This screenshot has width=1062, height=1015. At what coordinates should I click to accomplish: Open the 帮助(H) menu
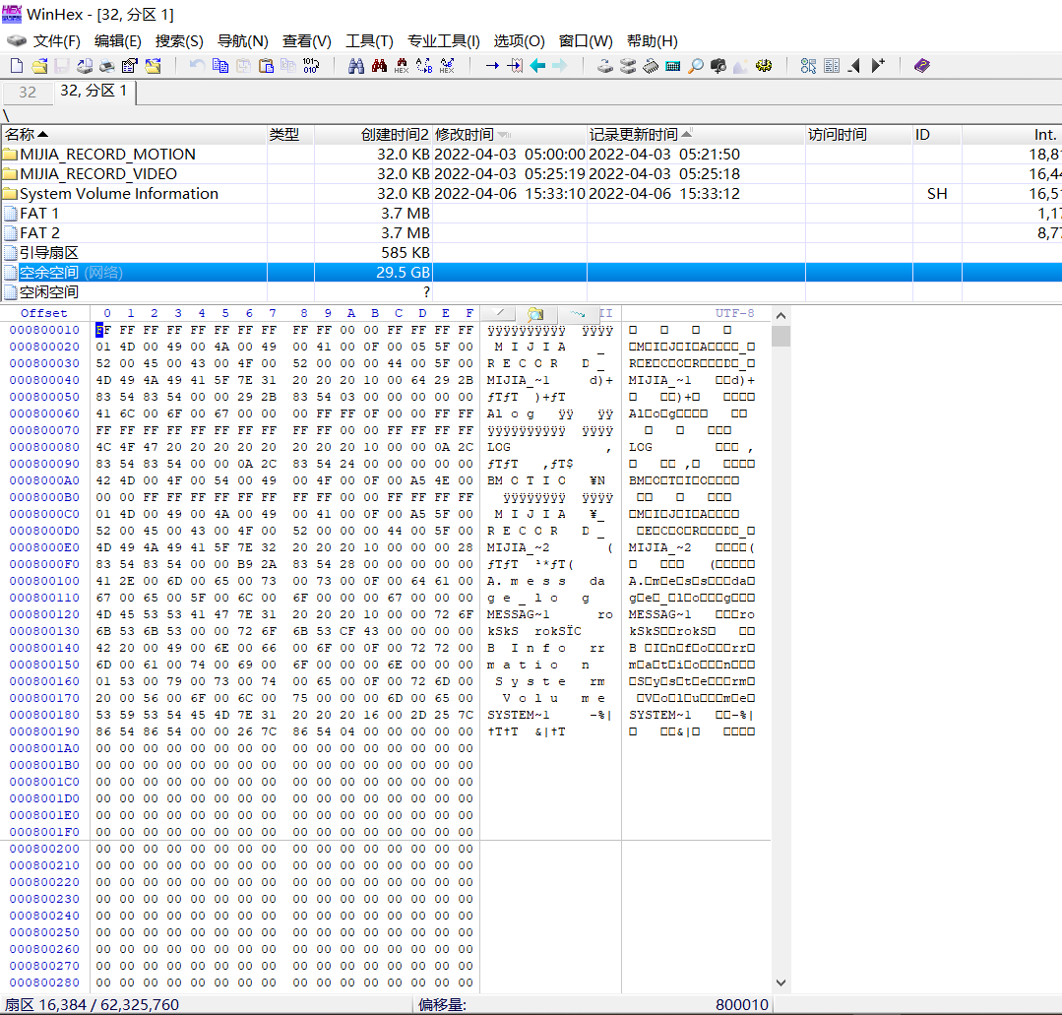coord(653,41)
